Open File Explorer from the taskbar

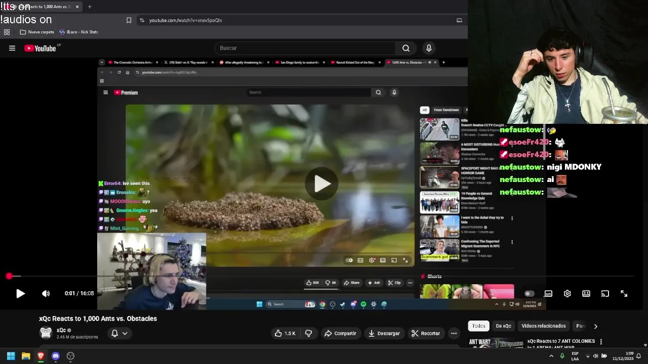pyautogui.click(x=26, y=356)
